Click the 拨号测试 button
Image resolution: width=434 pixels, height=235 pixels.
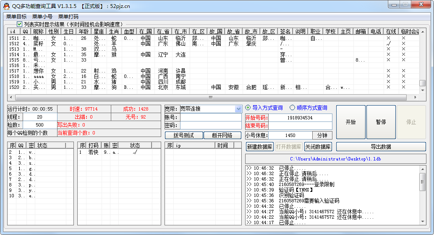pos(183,135)
